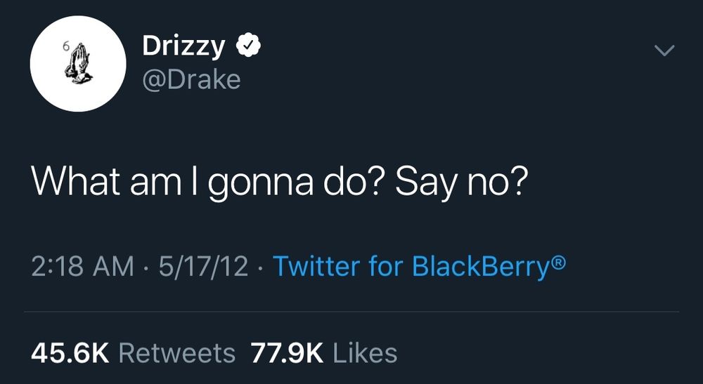The height and width of the screenshot is (384, 703).
Task: Select the 5/17/12 tweet date
Action: pyautogui.click(x=203, y=266)
